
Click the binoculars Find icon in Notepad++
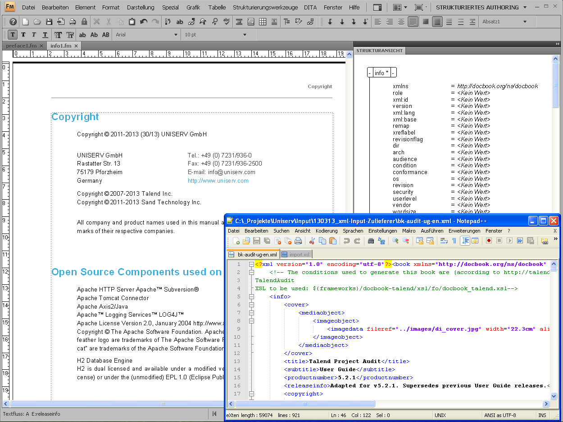point(371,241)
